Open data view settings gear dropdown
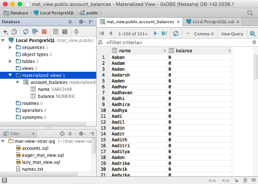The width and height of the screenshot is (258, 184). pyautogui.click(x=252, y=33)
